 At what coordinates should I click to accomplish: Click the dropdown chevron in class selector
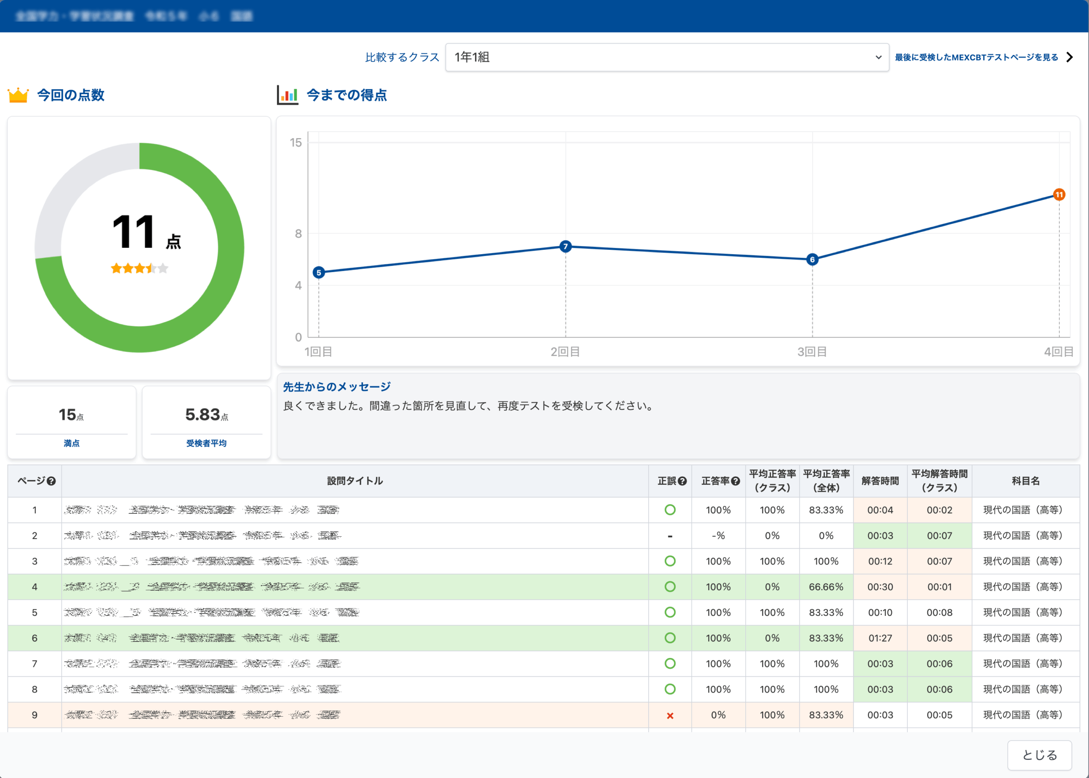click(x=878, y=57)
